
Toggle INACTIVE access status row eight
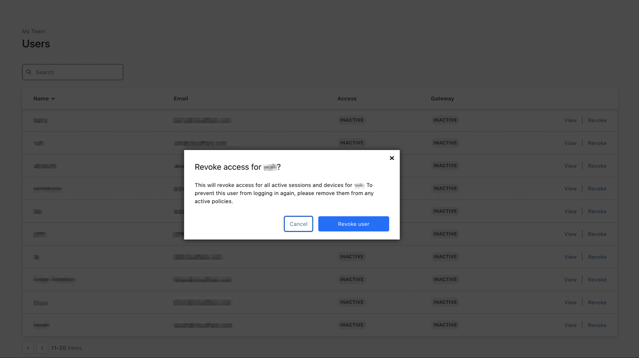351,279
